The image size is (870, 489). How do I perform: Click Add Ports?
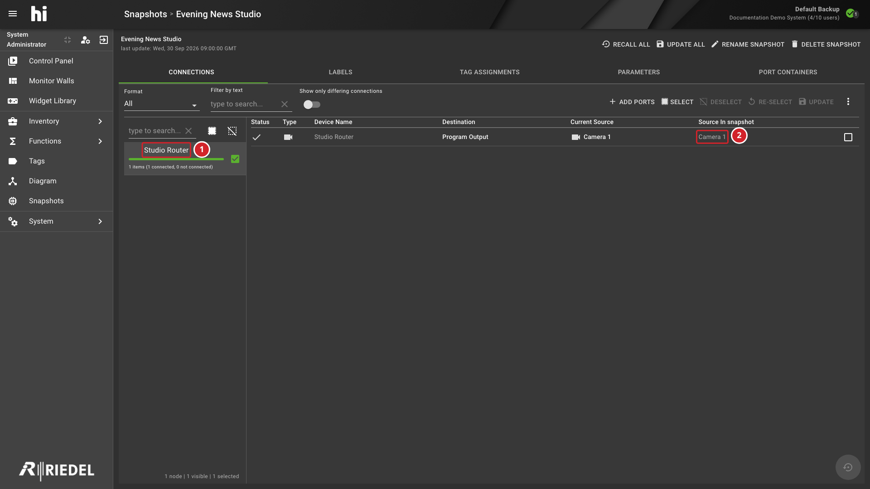click(632, 102)
